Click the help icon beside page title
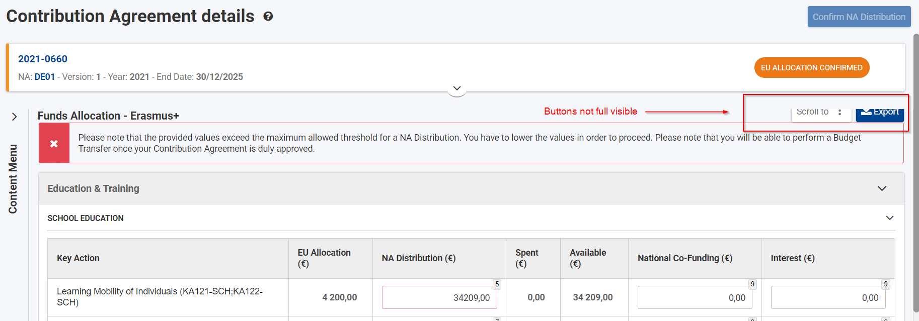Image resolution: width=919 pixels, height=321 pixels. [268, 17]
